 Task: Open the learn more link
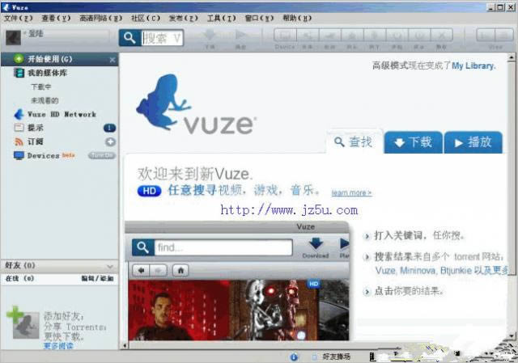tap(351, 192)
